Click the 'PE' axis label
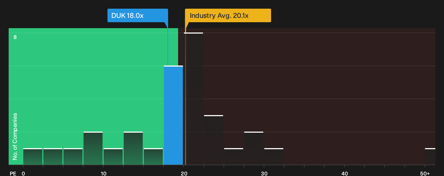The image size is (444, 176). click(13, 173)
